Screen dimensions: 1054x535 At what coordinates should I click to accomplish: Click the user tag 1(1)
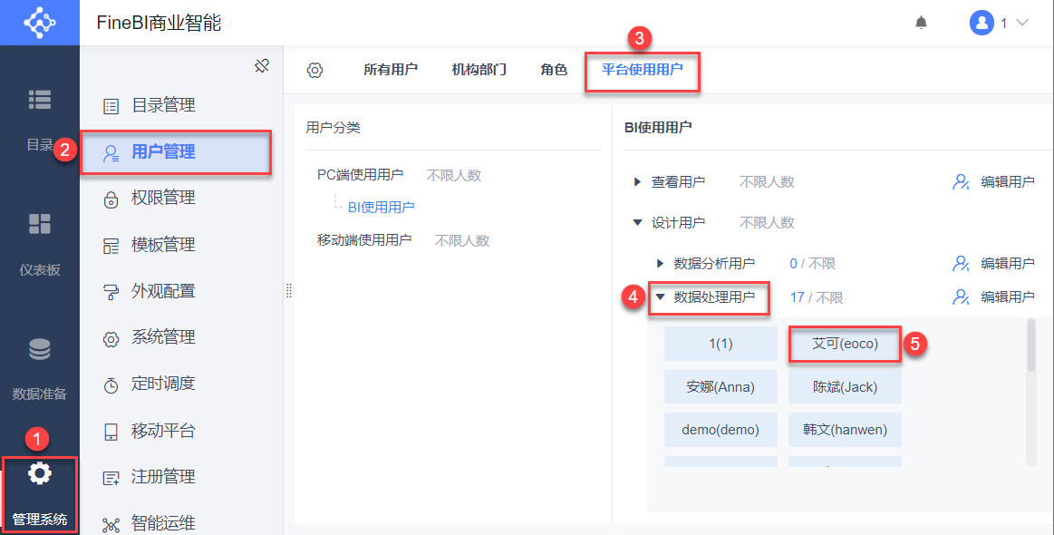pos(720,344)
